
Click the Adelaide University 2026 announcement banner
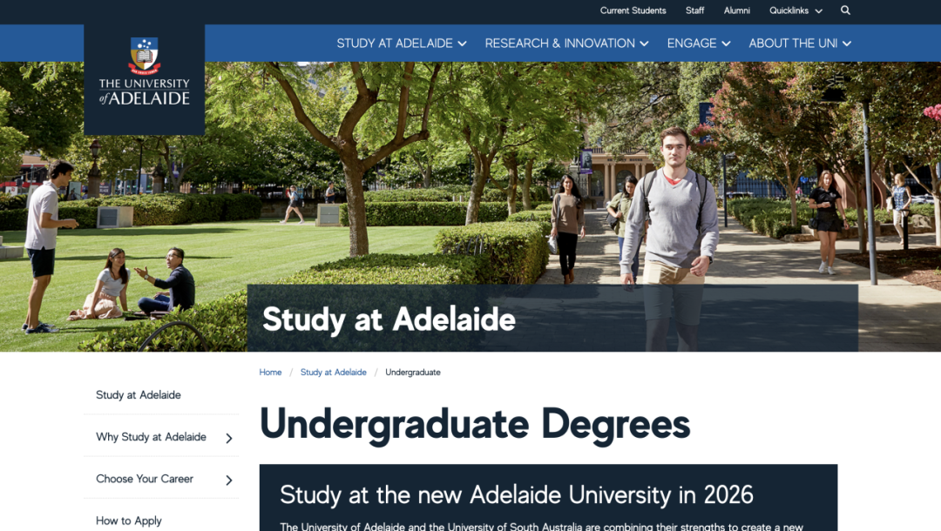[547, 497]
